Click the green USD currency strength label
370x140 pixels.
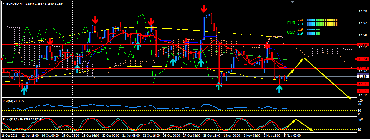coord(291,32)
